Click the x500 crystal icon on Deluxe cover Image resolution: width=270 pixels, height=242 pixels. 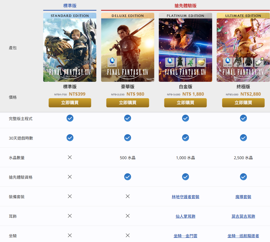(x=112, y=62)
